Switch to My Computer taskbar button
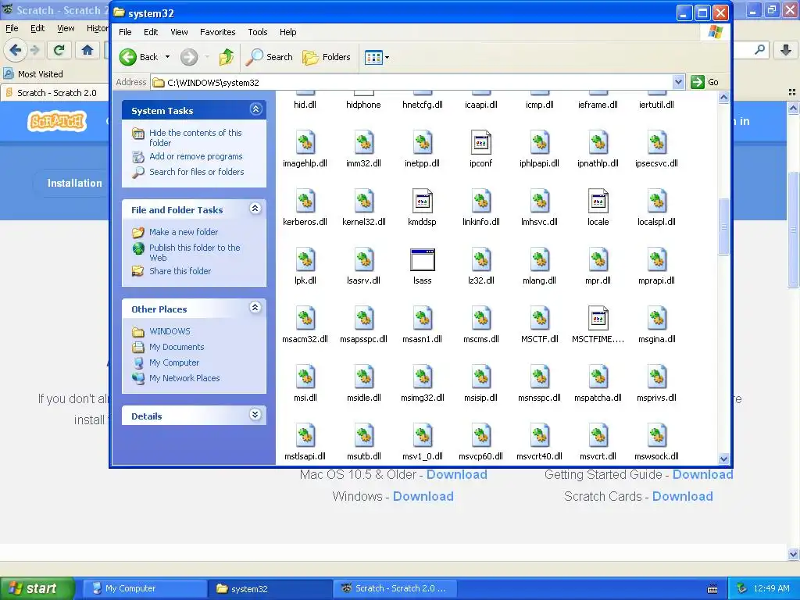This screenshot has width=800, height=600. [144, 588]
